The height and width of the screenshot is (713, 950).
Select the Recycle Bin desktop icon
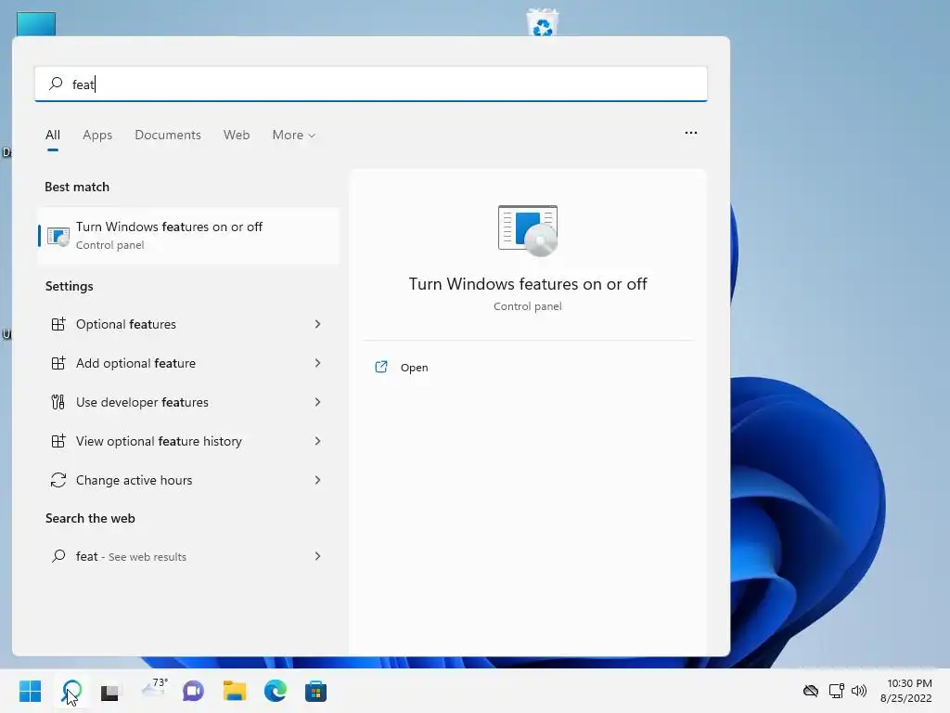(x=542, y=22)
